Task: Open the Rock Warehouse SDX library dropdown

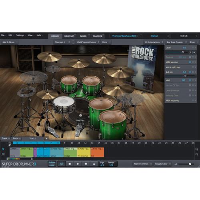Action: tap(124, 36)
